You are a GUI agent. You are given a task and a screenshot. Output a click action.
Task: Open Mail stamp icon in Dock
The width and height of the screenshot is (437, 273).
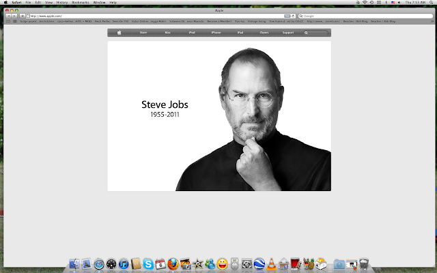(87, 264)
